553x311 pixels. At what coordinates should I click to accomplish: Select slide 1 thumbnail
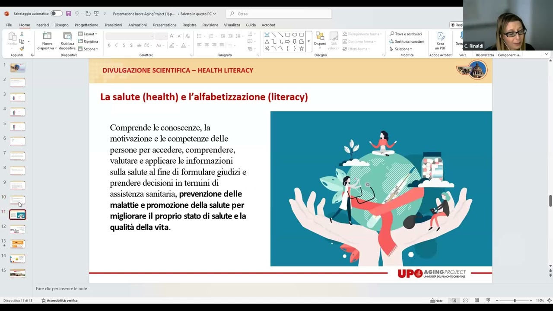pos(18,68)
